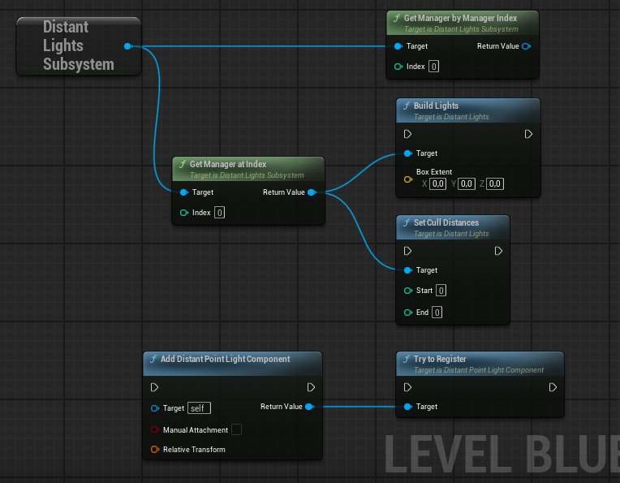Click Build Lights input execution pin
The width and height of the screenshot is (620, 483).
tap(407, 134)
